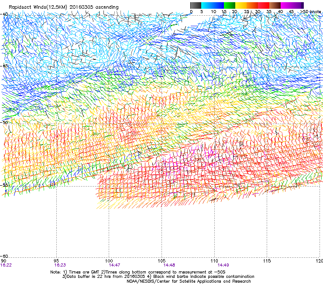Click the 90 longitude axis label

(3, 261)
